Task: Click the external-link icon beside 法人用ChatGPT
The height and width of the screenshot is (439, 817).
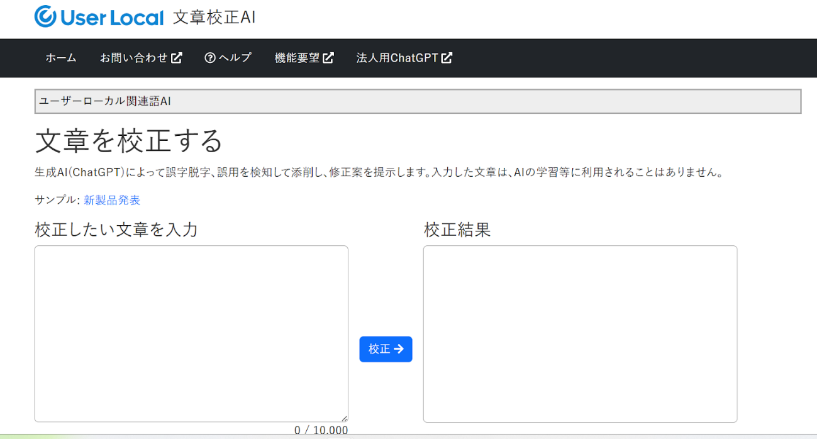Action: click(447, 58)
